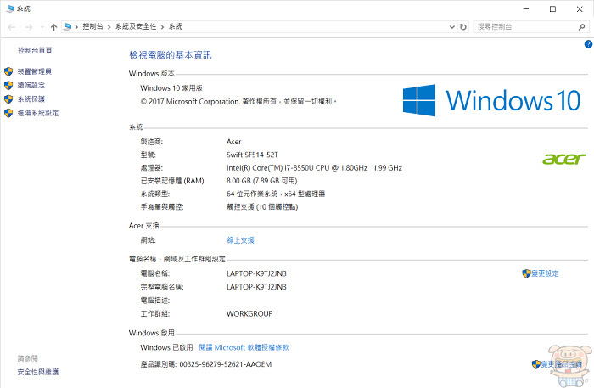Go up one level with the up arrow
This screenshot has height=388, width=594.
(x=53, y=27)
